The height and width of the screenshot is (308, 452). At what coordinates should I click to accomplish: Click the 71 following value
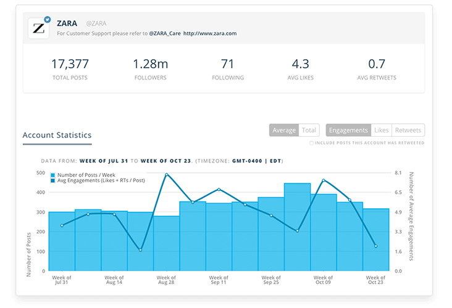227,64
